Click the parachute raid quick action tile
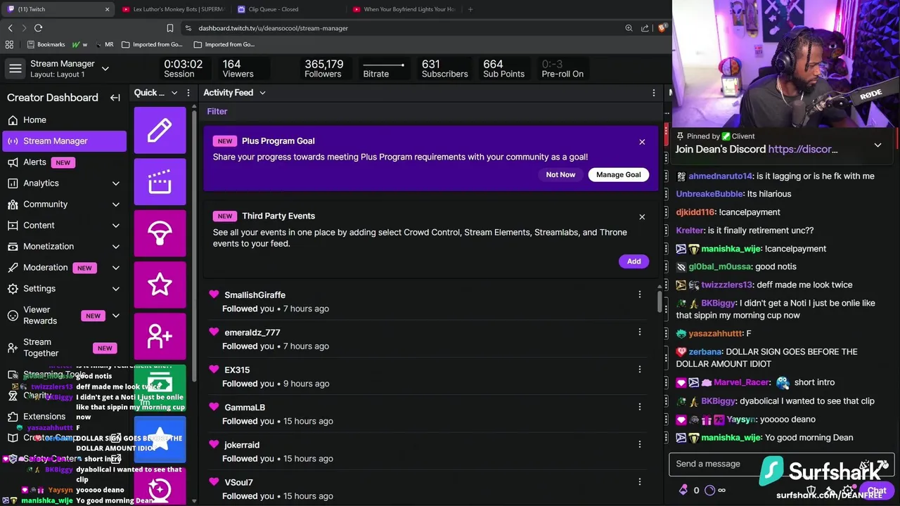Viewport: 900px width, 506px height. pos(160,233)
